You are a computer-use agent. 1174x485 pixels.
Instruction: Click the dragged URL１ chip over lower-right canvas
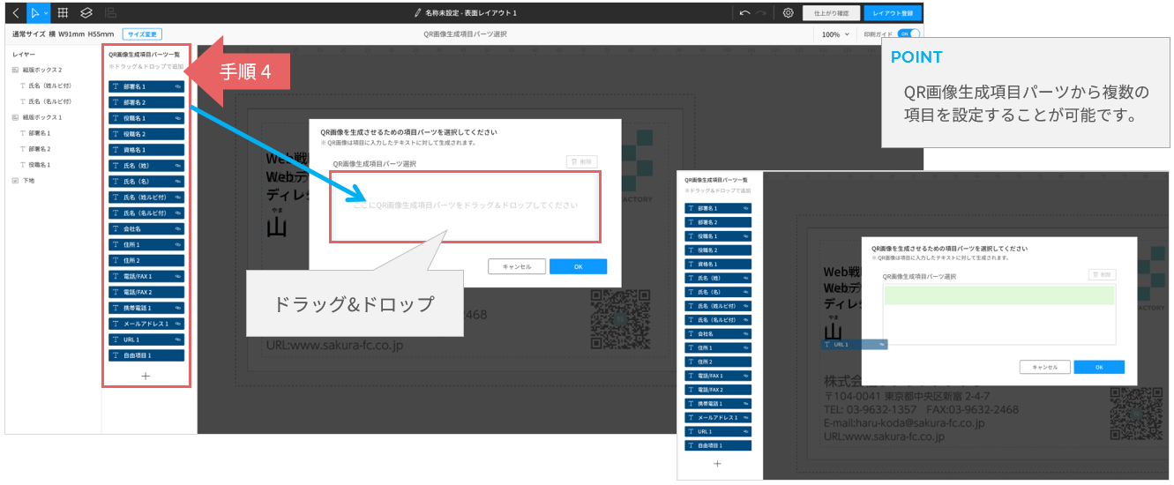coord(855,344)
